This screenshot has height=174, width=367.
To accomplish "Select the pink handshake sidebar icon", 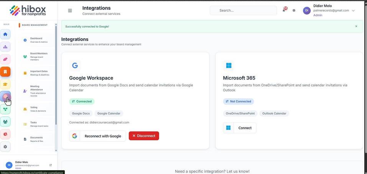I will click(5, 59).
